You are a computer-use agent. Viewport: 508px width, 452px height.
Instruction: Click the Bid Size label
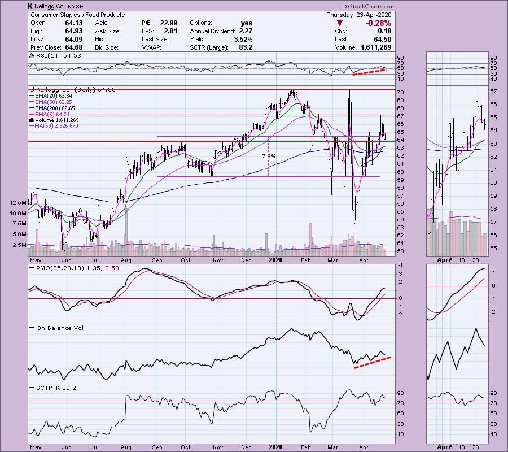pos(107,47)
